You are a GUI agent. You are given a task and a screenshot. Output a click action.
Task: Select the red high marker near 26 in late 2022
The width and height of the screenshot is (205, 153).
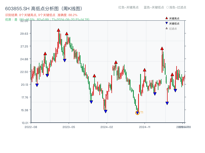45,54
